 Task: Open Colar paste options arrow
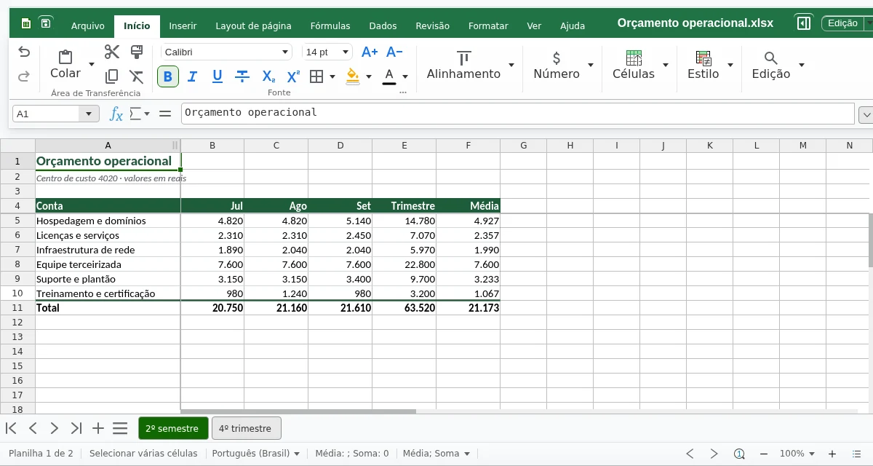coord(92,64)
